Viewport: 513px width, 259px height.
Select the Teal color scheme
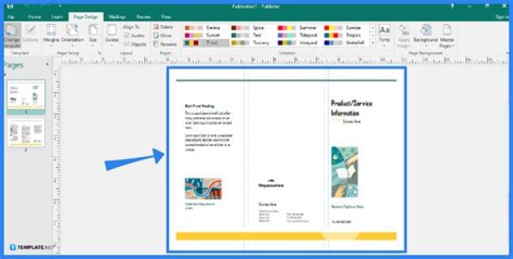[252, 36]
